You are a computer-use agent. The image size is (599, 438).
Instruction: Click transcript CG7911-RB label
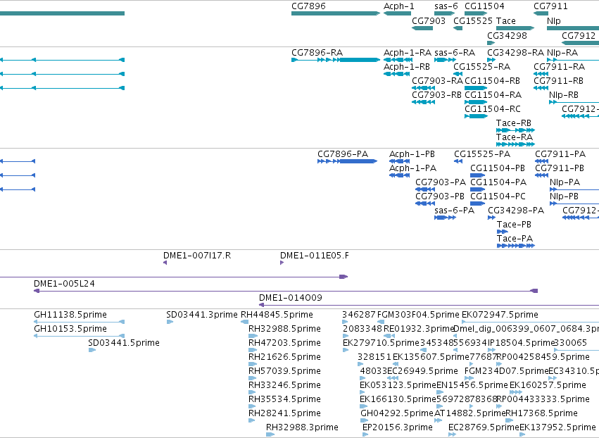tap(558, 81)
